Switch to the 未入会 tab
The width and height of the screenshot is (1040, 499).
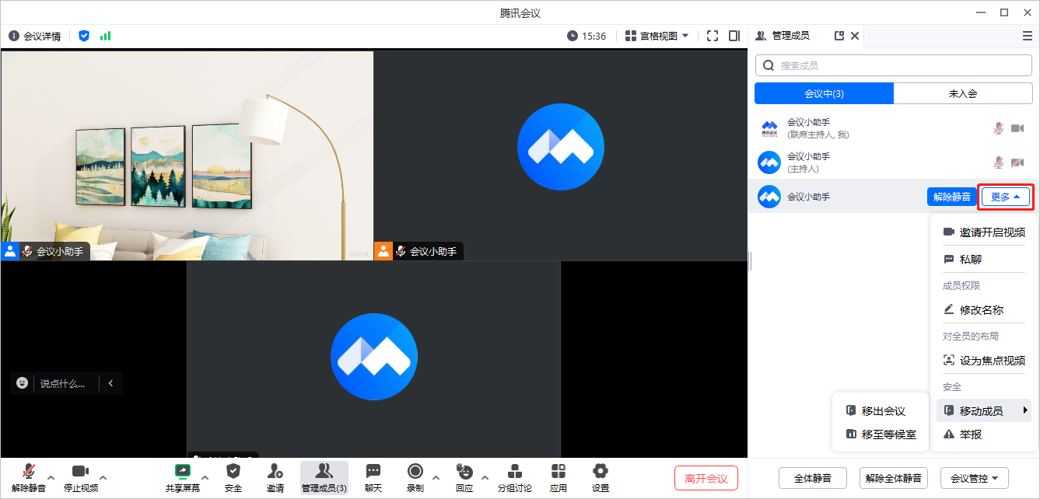click(963, 93)
